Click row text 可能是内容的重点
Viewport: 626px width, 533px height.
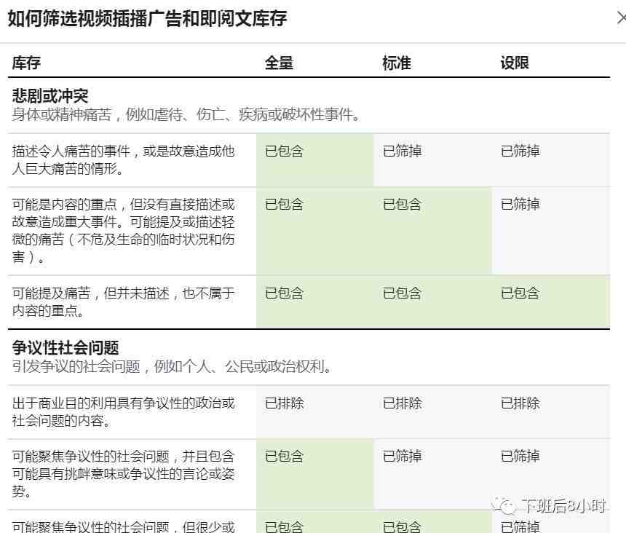(123, 231)
